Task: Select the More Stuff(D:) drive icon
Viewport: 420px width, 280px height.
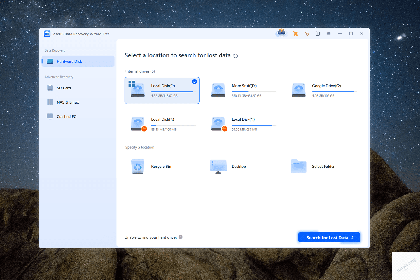Action: [x=218, y=90]
